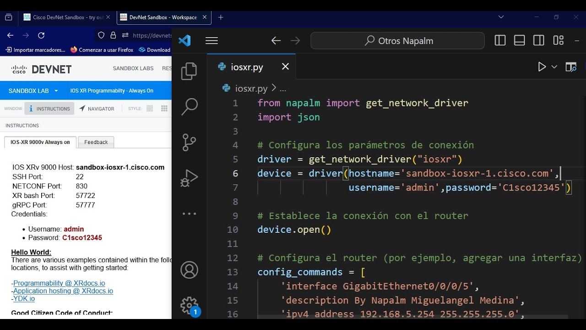Screen dimensions: 586x330
Task: Toggle the bottom panel layout
Action: click(x=519, y=41)
